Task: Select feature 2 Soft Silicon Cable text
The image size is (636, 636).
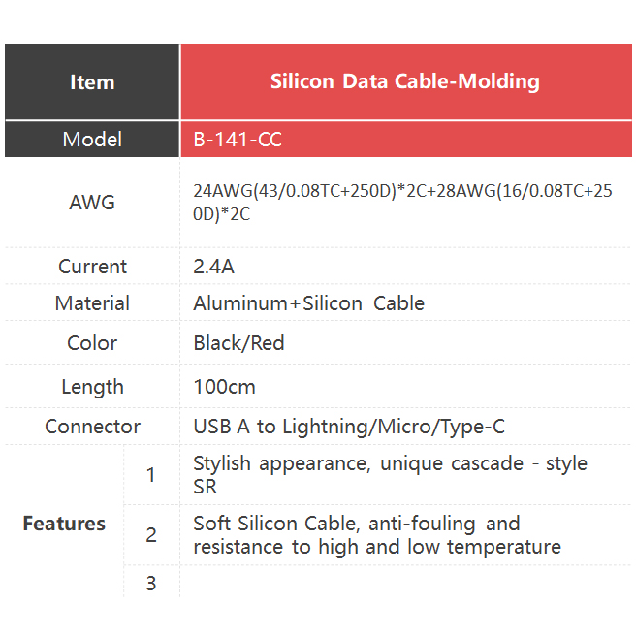Action: tap(377, 535)
